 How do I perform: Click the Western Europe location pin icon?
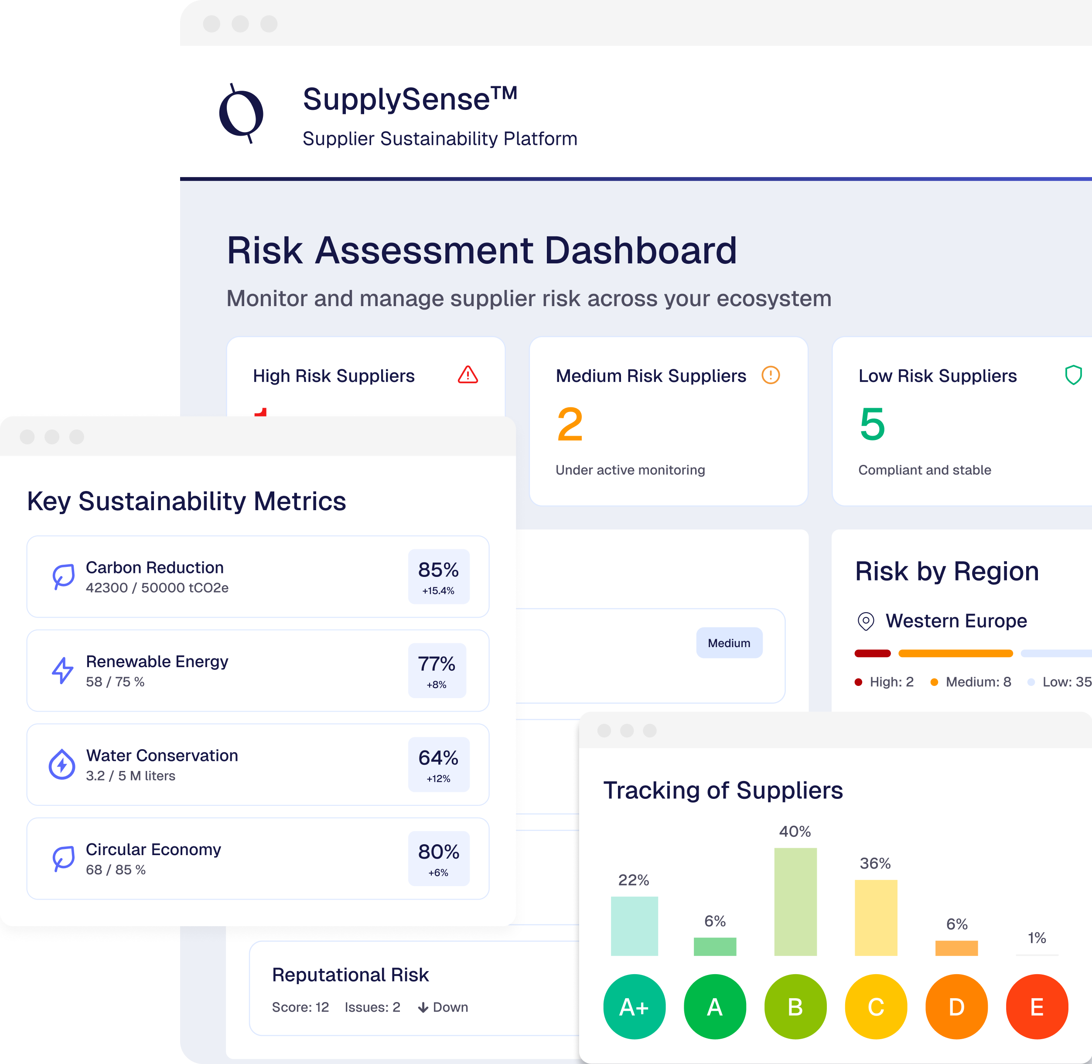click(866, 621)
